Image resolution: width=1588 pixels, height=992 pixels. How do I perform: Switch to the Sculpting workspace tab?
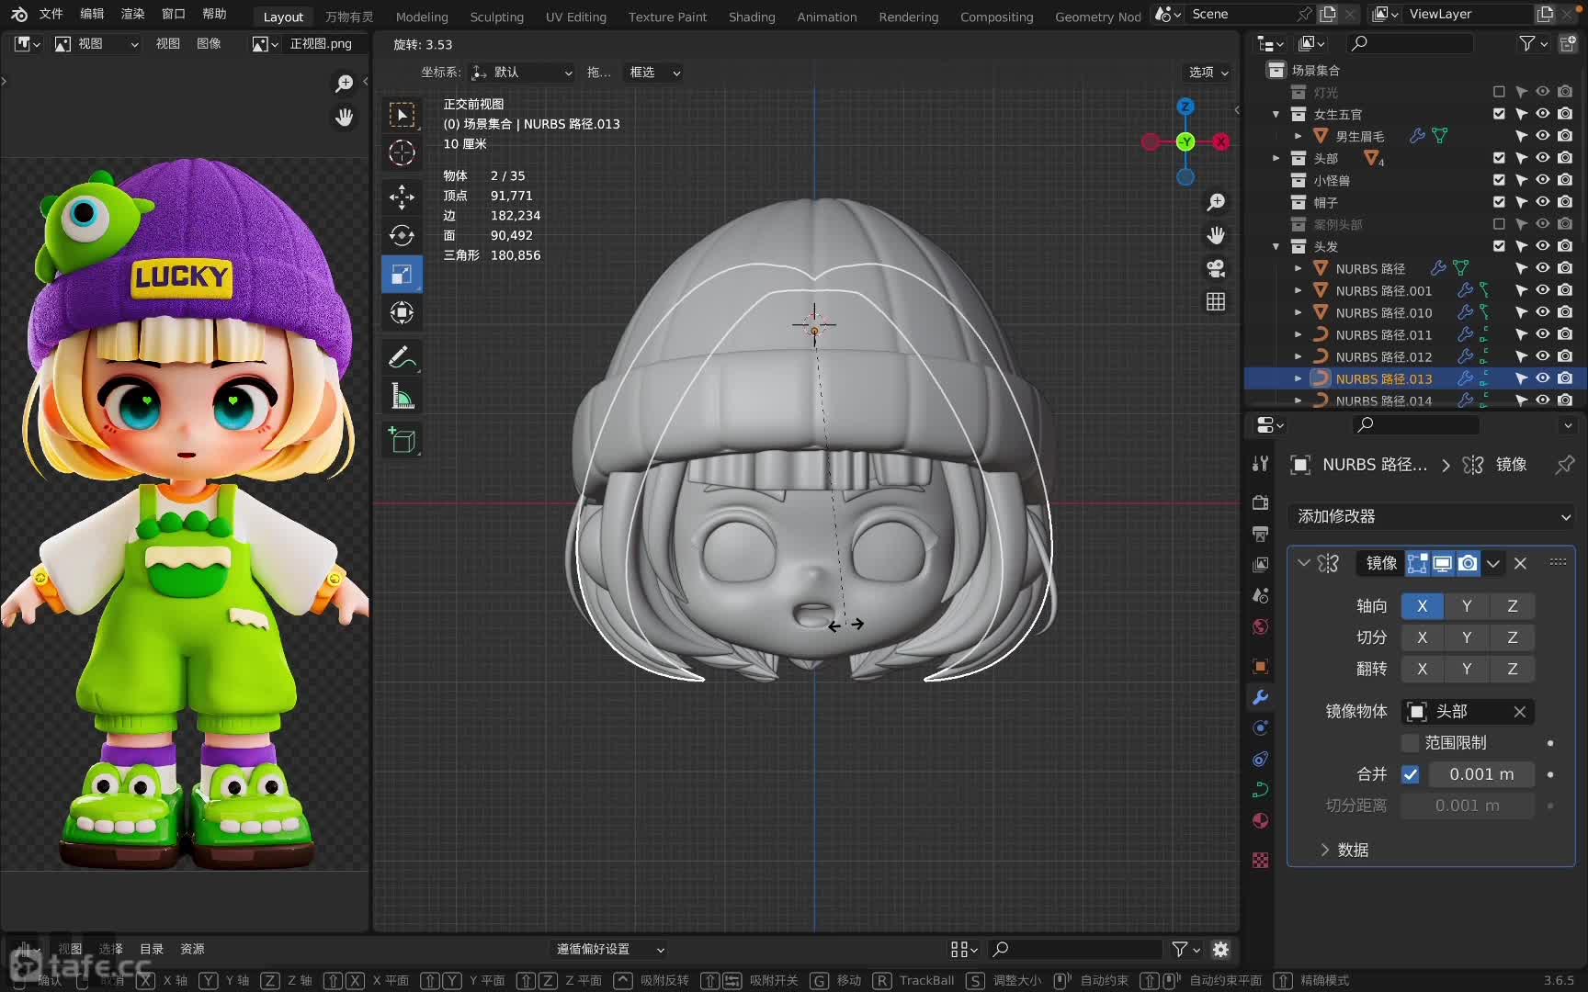pyautogui.click(x=496, y=17)
